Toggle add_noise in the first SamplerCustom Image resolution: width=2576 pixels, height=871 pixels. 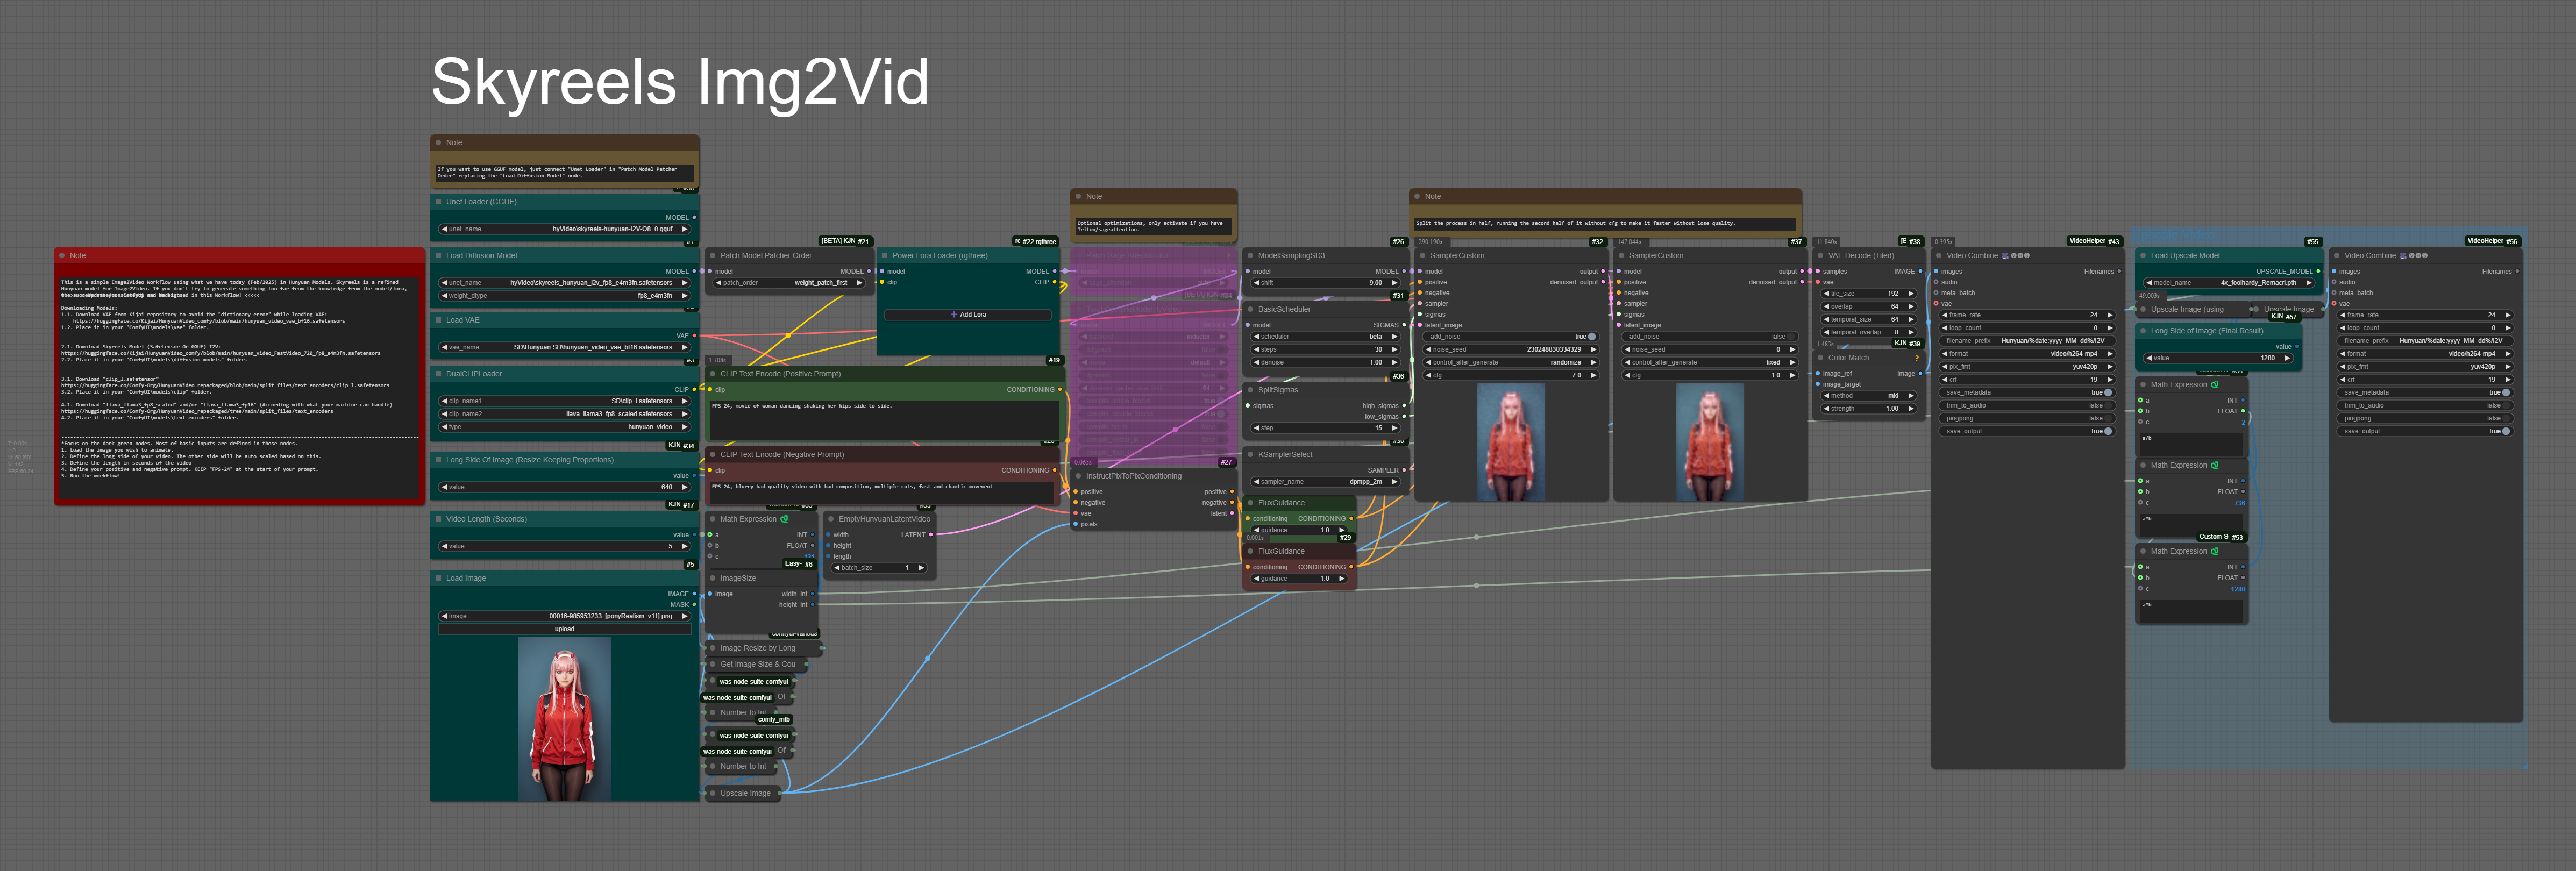[x=1592, y=337]
